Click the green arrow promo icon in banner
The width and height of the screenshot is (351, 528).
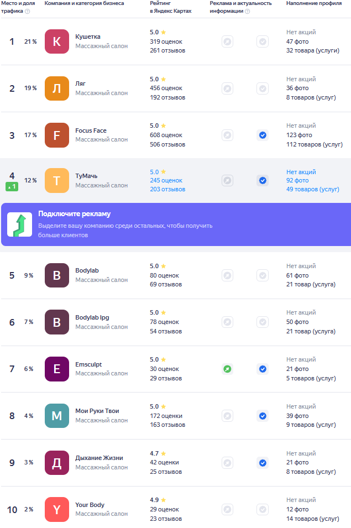click(x=19, y=224)
